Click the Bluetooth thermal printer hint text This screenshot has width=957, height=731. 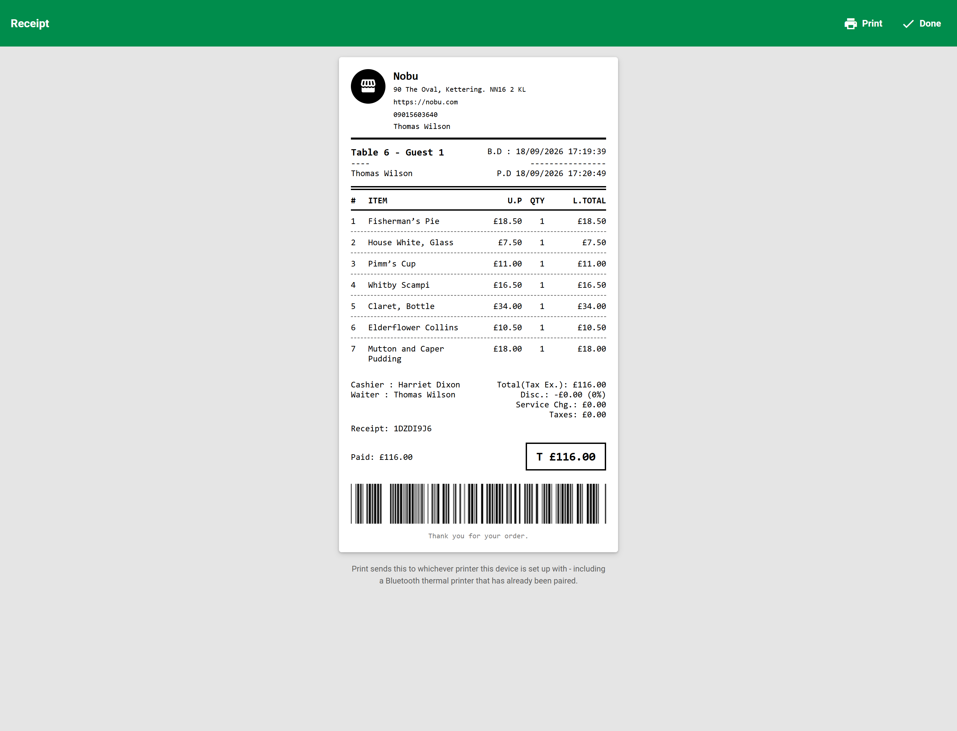(x=478, y=575)
